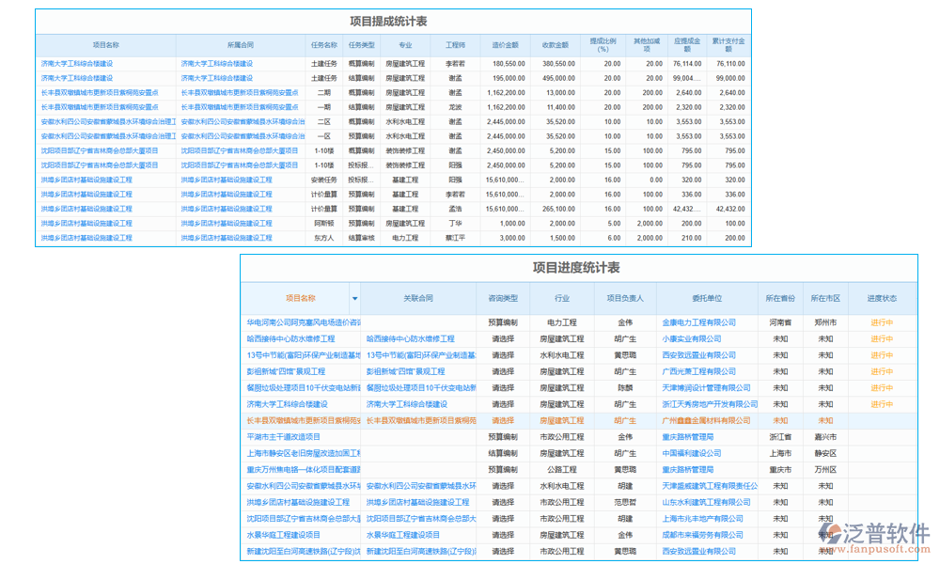Open the 项目名称 column filter dropdown
Image resolution: width=940 pixels, height=564 pixels.
coord(355,297)
